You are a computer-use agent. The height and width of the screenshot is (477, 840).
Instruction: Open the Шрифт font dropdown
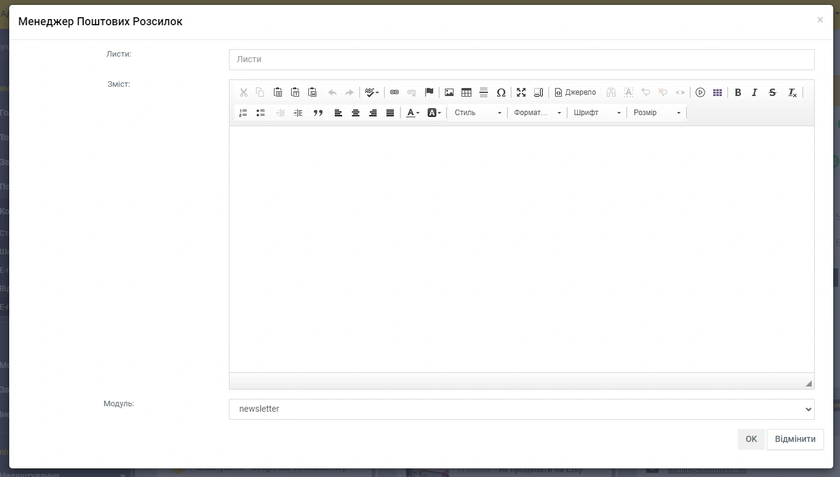pos(597,113)
